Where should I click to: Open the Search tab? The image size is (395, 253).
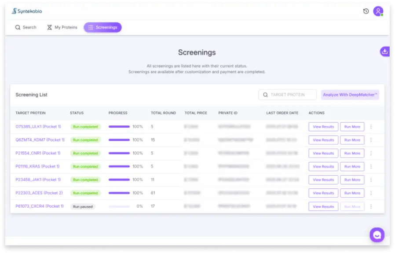click(26, 27)
